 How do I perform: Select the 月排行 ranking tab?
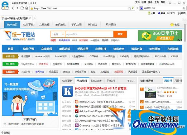178,81
